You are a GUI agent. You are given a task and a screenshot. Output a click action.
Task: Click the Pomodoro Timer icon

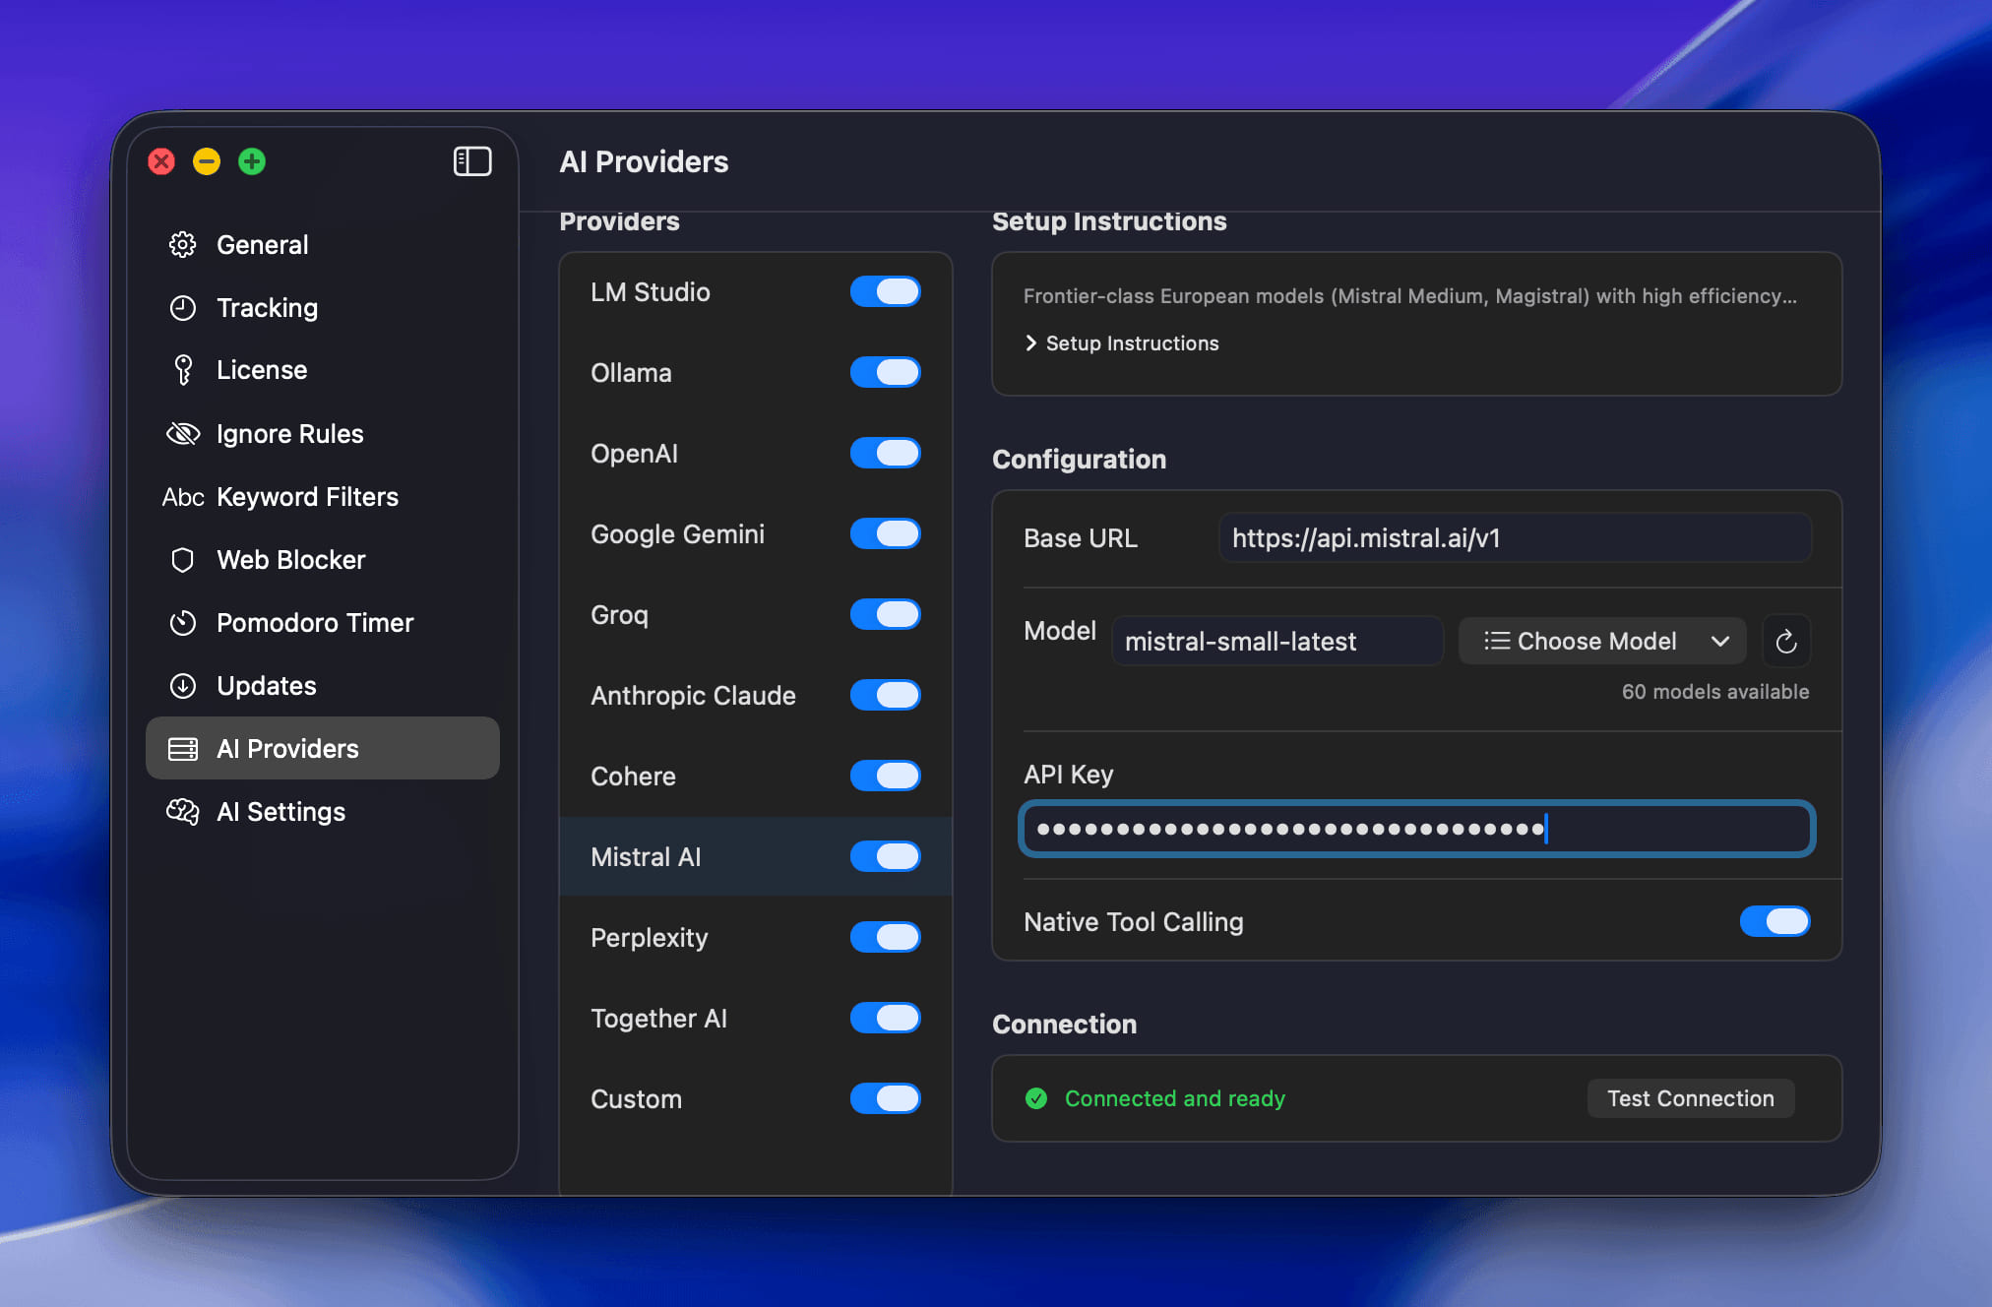[183, 623]
